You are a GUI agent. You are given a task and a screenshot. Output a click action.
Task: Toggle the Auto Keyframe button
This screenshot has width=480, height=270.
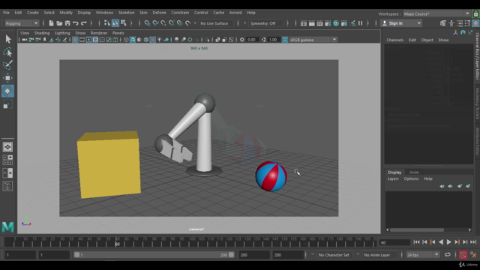tap(463, 255)
